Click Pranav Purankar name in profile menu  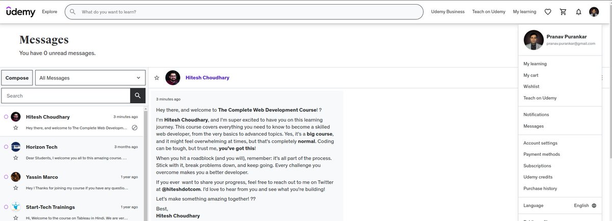pyautogui.click(x=567, y=37)
